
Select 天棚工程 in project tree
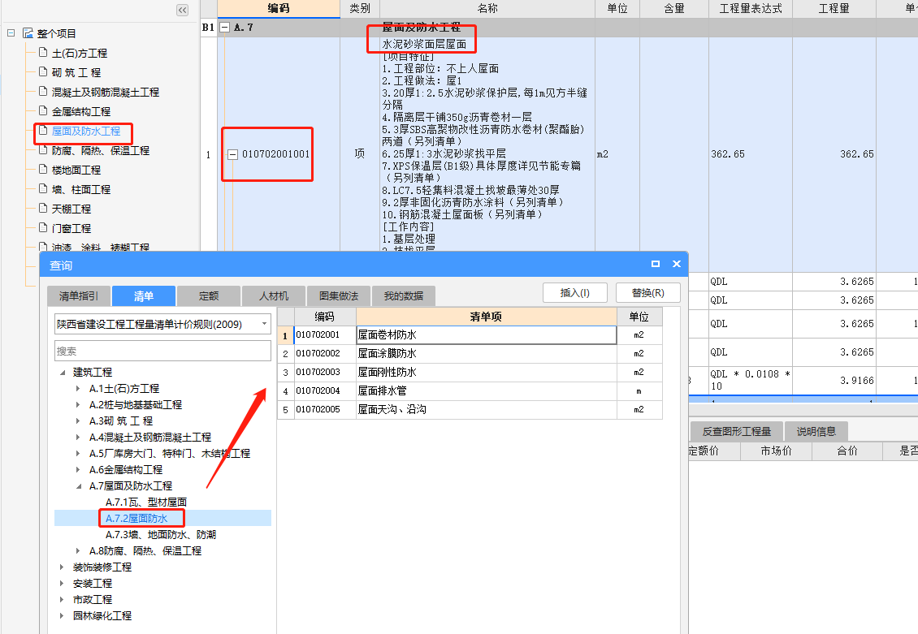(71, 209)
